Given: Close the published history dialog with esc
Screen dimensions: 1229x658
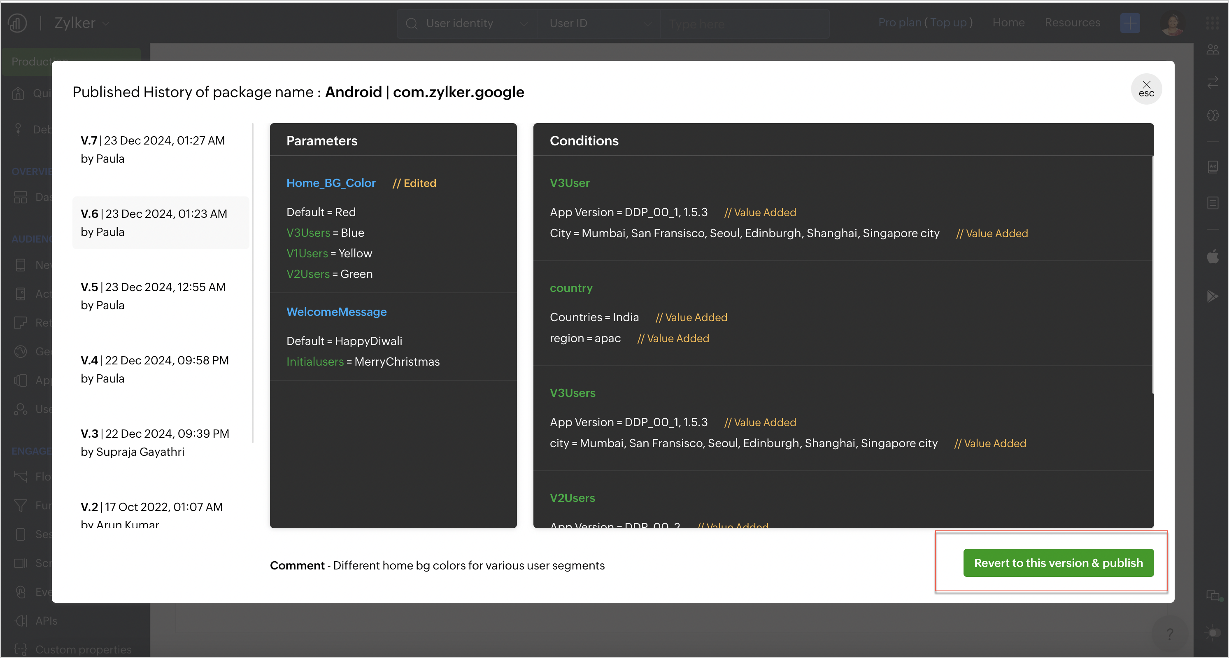Looking at the screenshot, I should click(1146, 89).
